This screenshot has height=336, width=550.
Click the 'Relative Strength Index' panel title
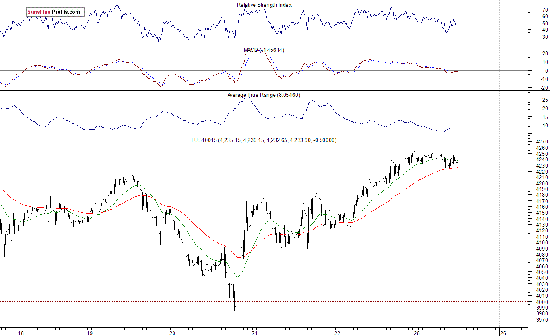point(264,5)
